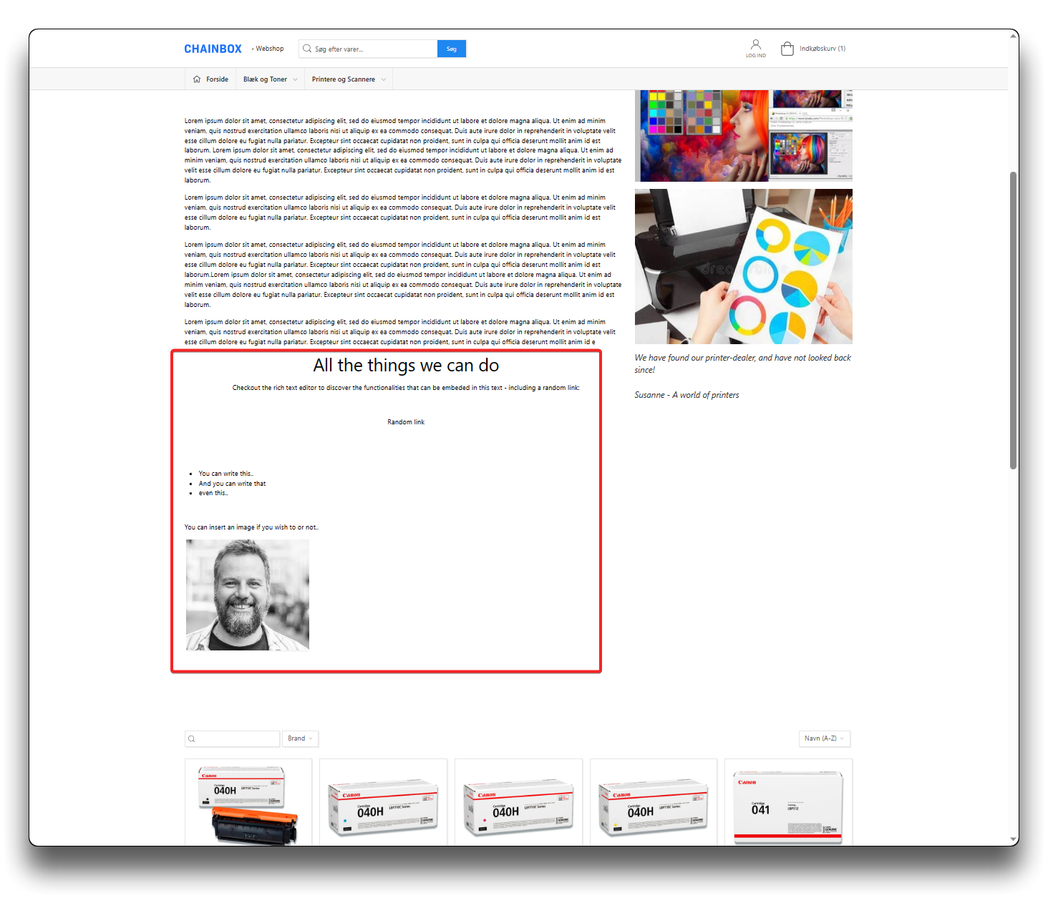The width and height of the screenshot is (1048, 898).
Task: Click the house icon beside Forside
Action: pos(197,79)
